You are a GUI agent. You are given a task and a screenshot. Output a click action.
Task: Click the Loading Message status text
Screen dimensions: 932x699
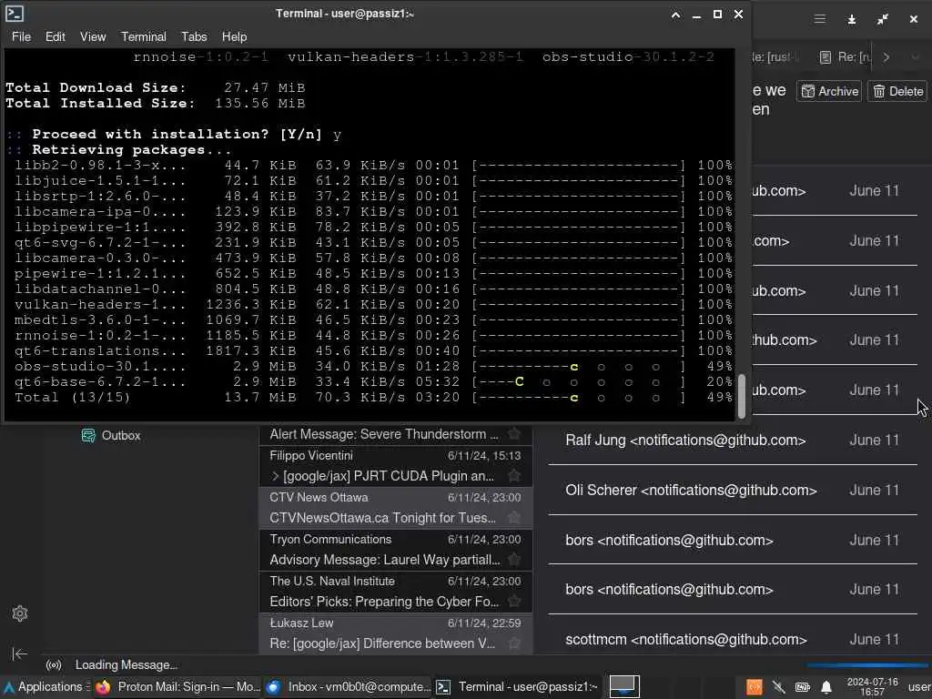click(126, 665)
